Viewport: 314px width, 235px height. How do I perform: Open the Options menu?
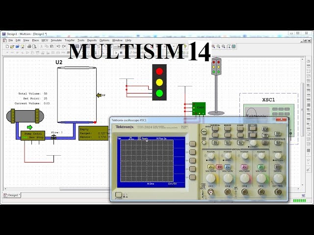(105, 40)
